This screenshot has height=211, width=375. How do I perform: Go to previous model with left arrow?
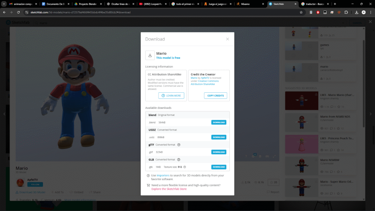click(4, 114)
